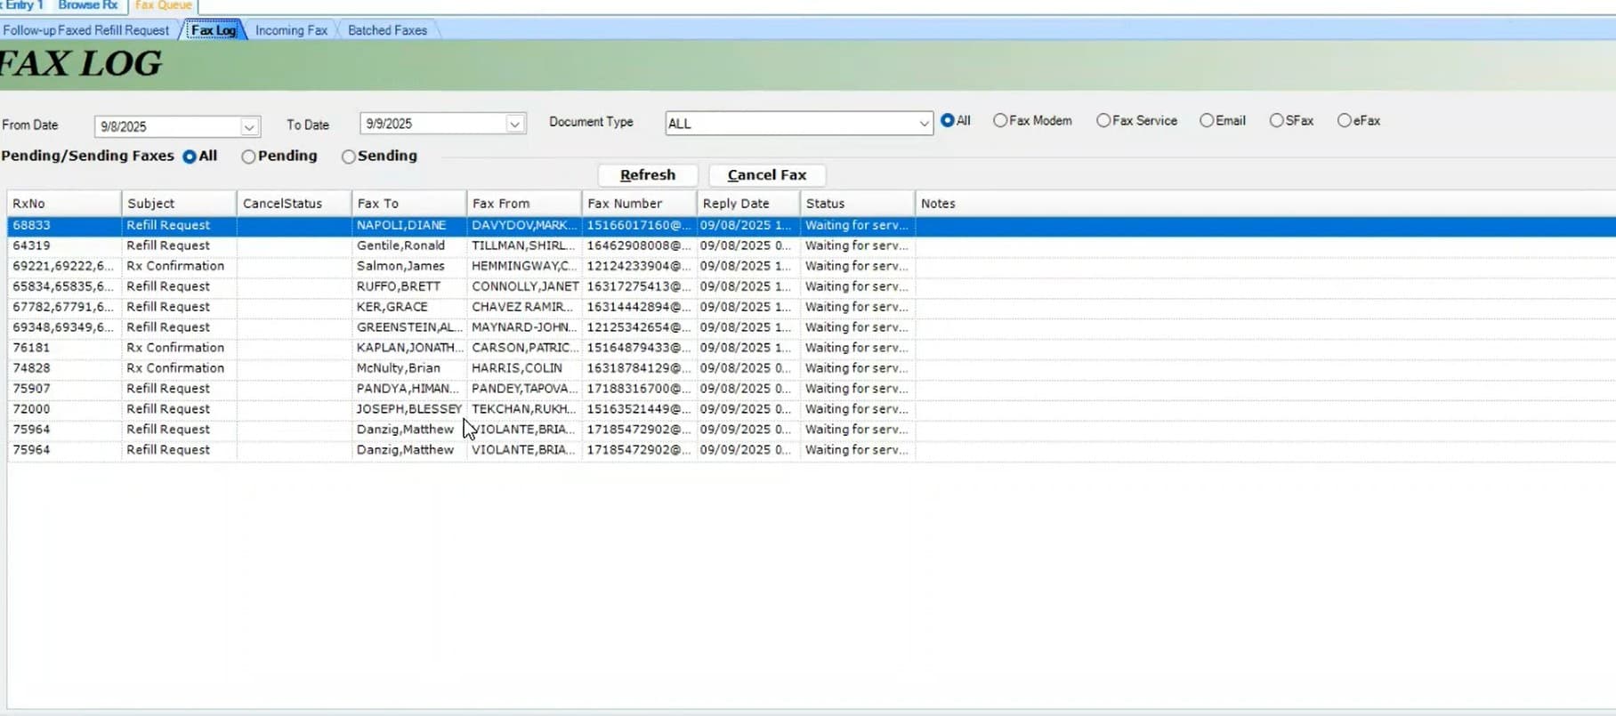Select the row with RxNo 75907
This screenshot has width=1616, height=716.
coord(812,390)
